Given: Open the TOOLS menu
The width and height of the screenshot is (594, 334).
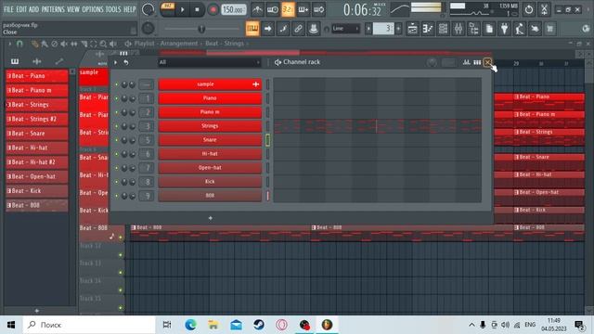Looking at the screenshot, I should pyautogui.click(x=113, y=9).
